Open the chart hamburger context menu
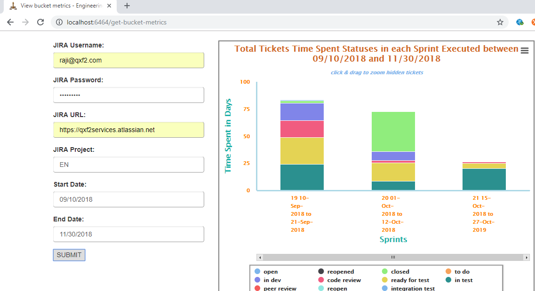This screenshot has height=291, width=535. (x=525, y=51)
